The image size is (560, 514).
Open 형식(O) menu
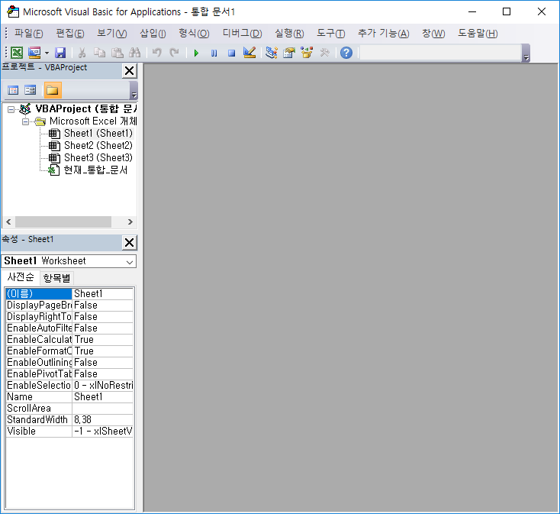click(x=194, y=34)
